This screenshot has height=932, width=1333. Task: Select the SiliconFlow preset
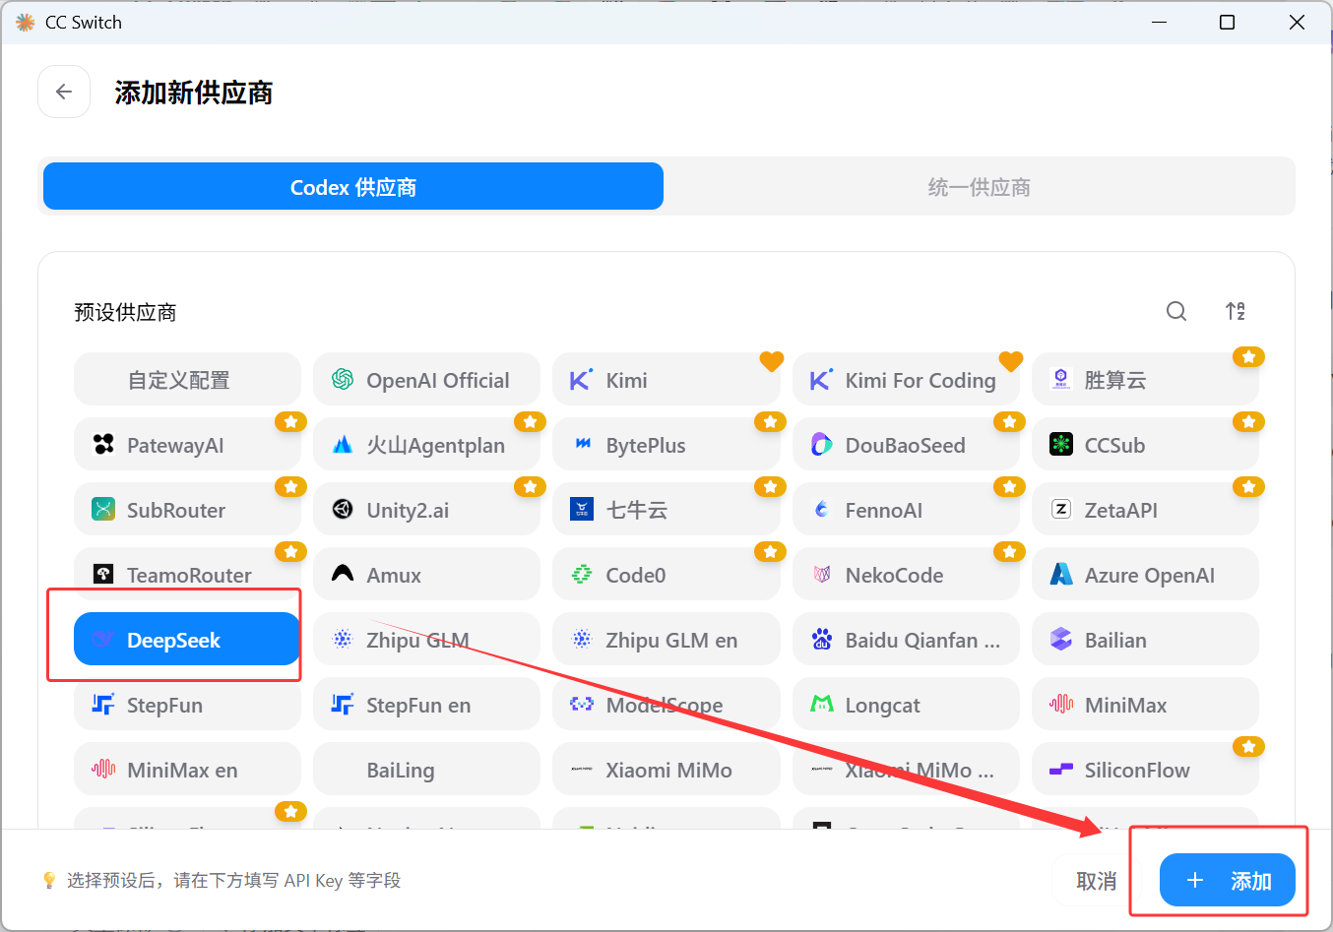[1145, 770]
